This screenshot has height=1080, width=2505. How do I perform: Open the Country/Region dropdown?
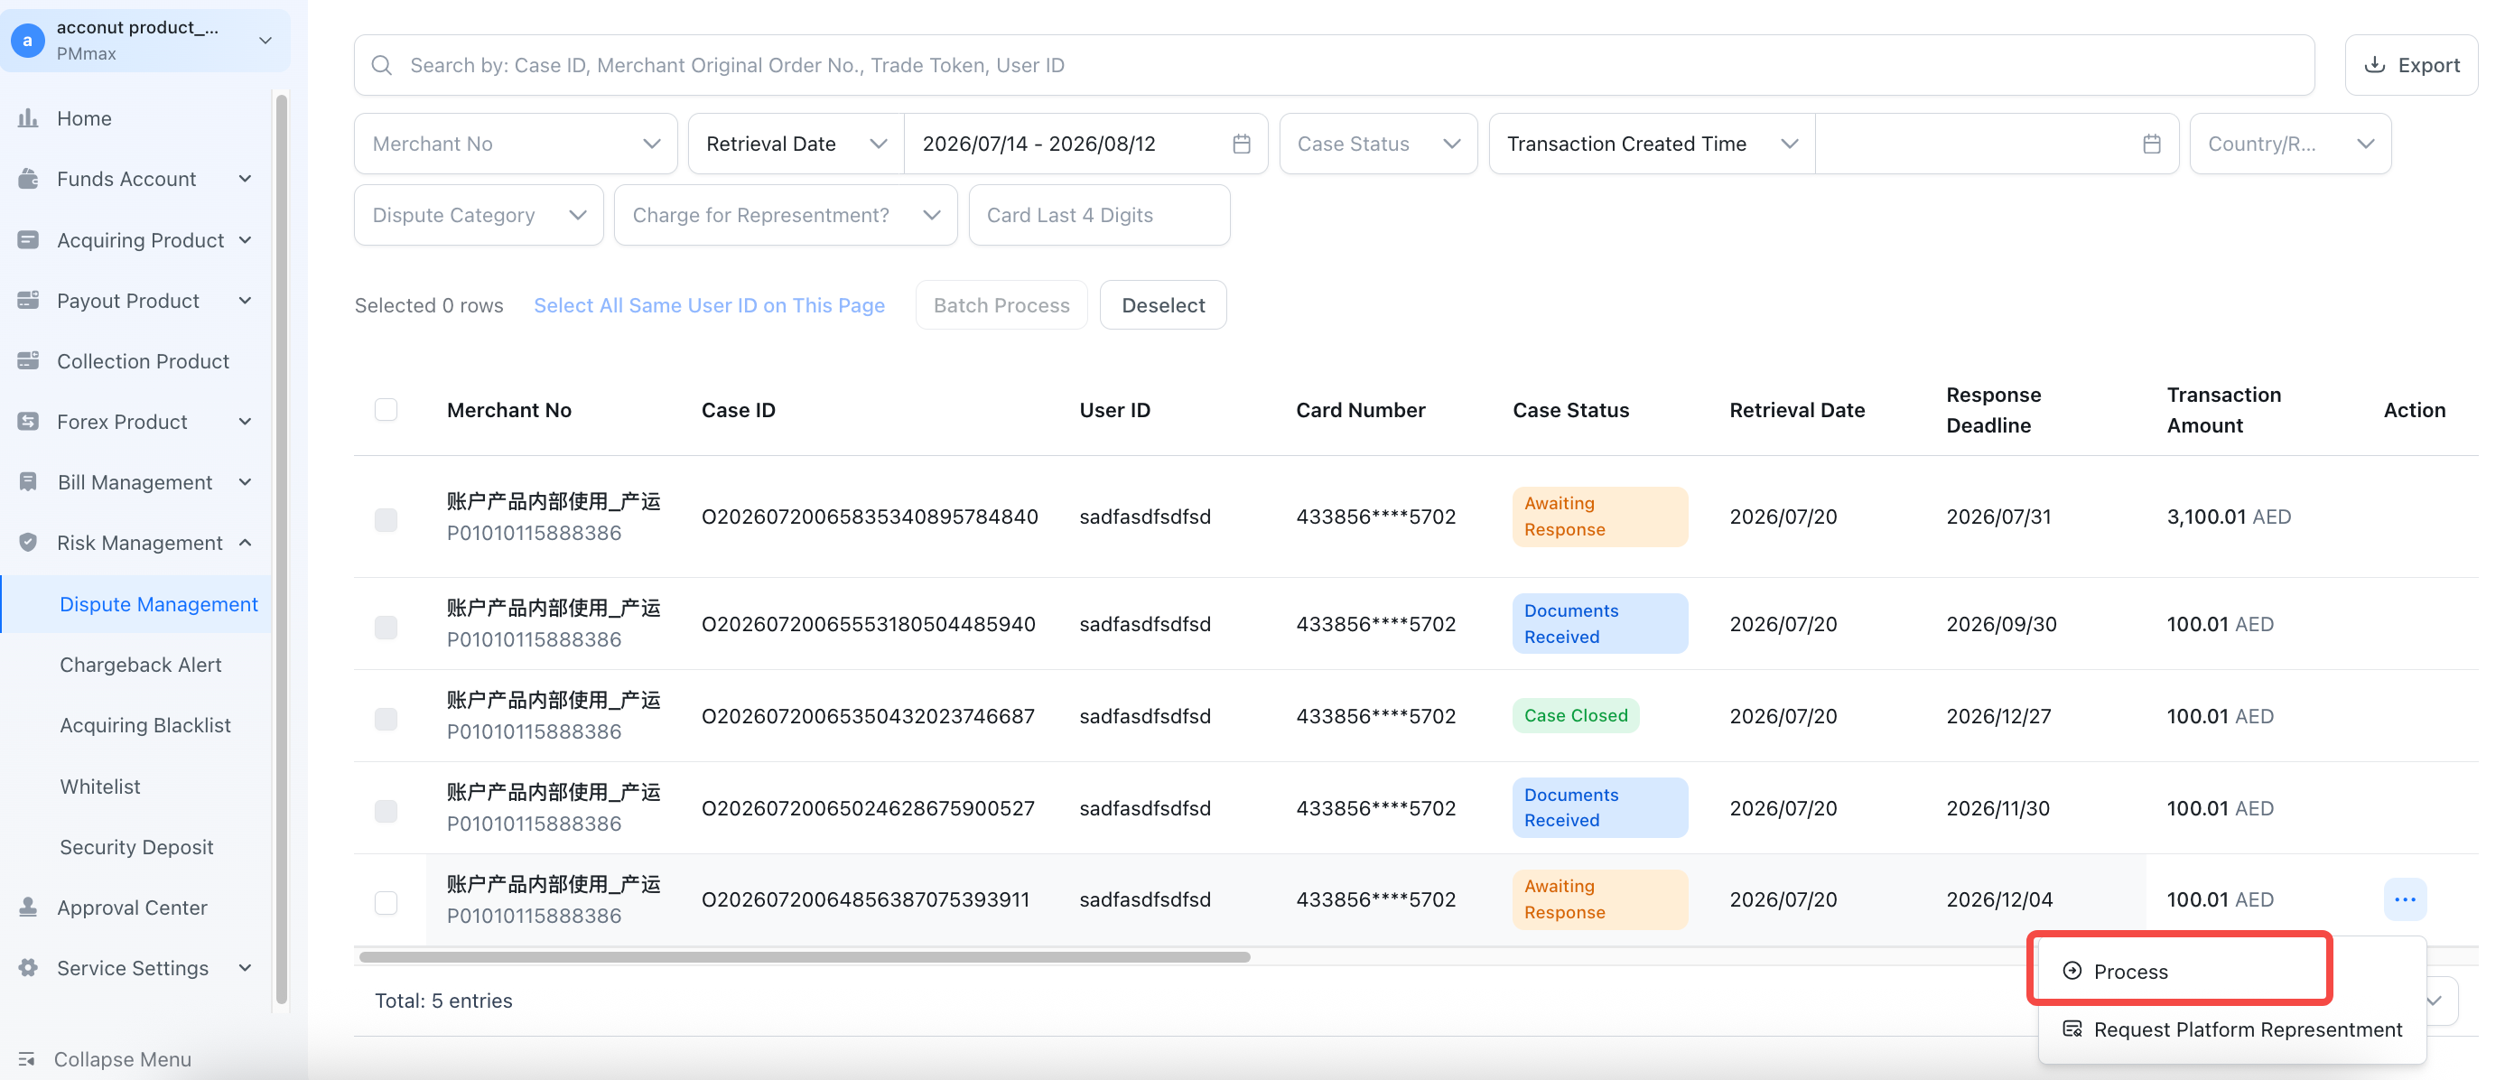click(2290, 144)
